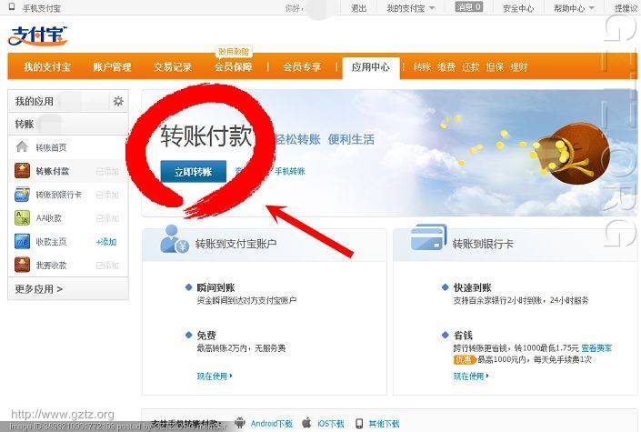Click the Apple iOS icon
The width and height of the screenshot is (641, 432).
pyautogui.click(x=306, y=423)
